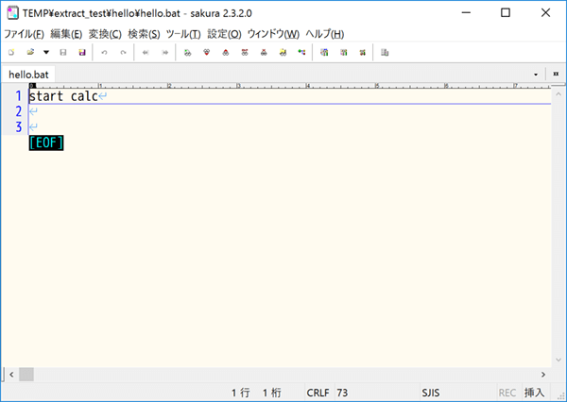Viewport: 567px width, 402px height.
Task: Minimize the sakura window
Action: [467, 13]
